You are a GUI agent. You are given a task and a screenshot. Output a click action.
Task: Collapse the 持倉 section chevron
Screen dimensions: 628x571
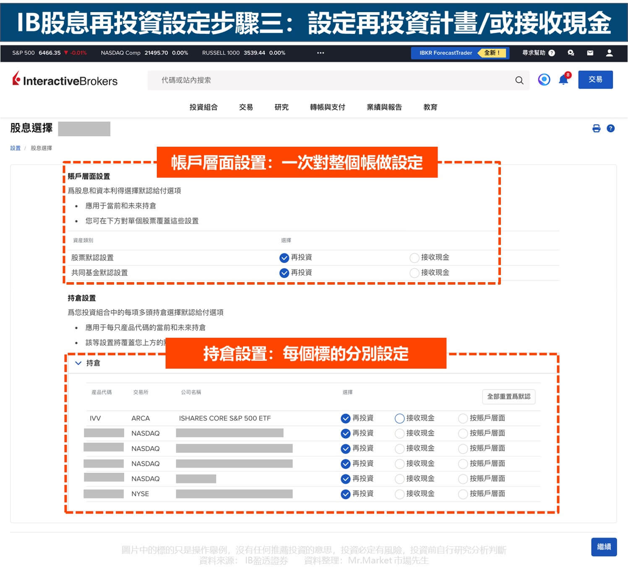(78, 363)
